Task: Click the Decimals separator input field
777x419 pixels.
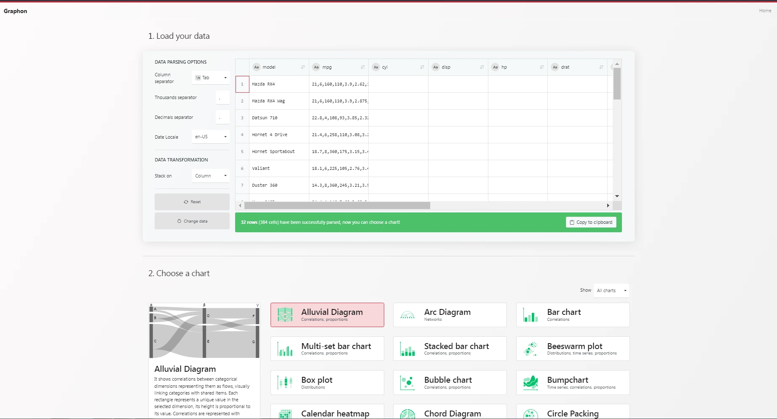Action: pos(222,117)
